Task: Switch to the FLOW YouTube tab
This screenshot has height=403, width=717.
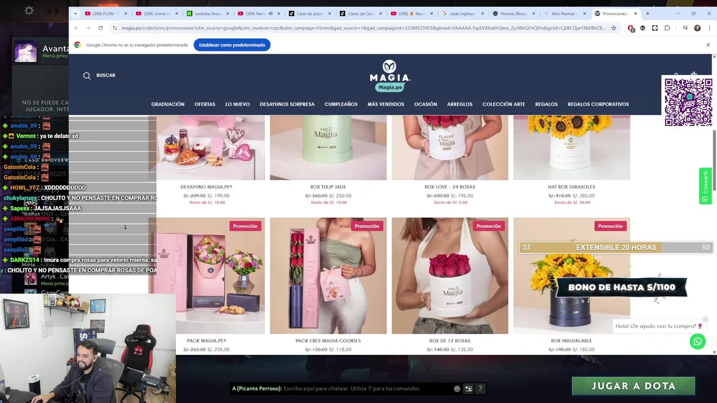Action: pyautogui.click(x=106, y=13)
